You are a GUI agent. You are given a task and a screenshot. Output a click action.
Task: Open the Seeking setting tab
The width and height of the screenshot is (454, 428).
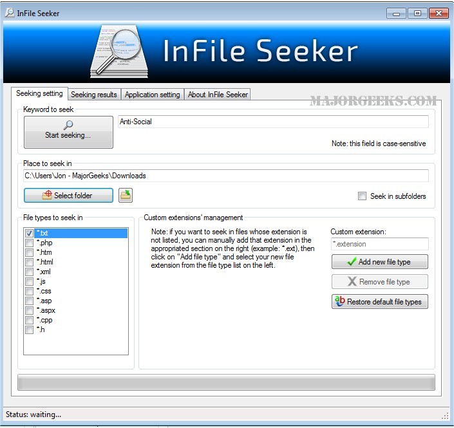(x=39, y=93)
